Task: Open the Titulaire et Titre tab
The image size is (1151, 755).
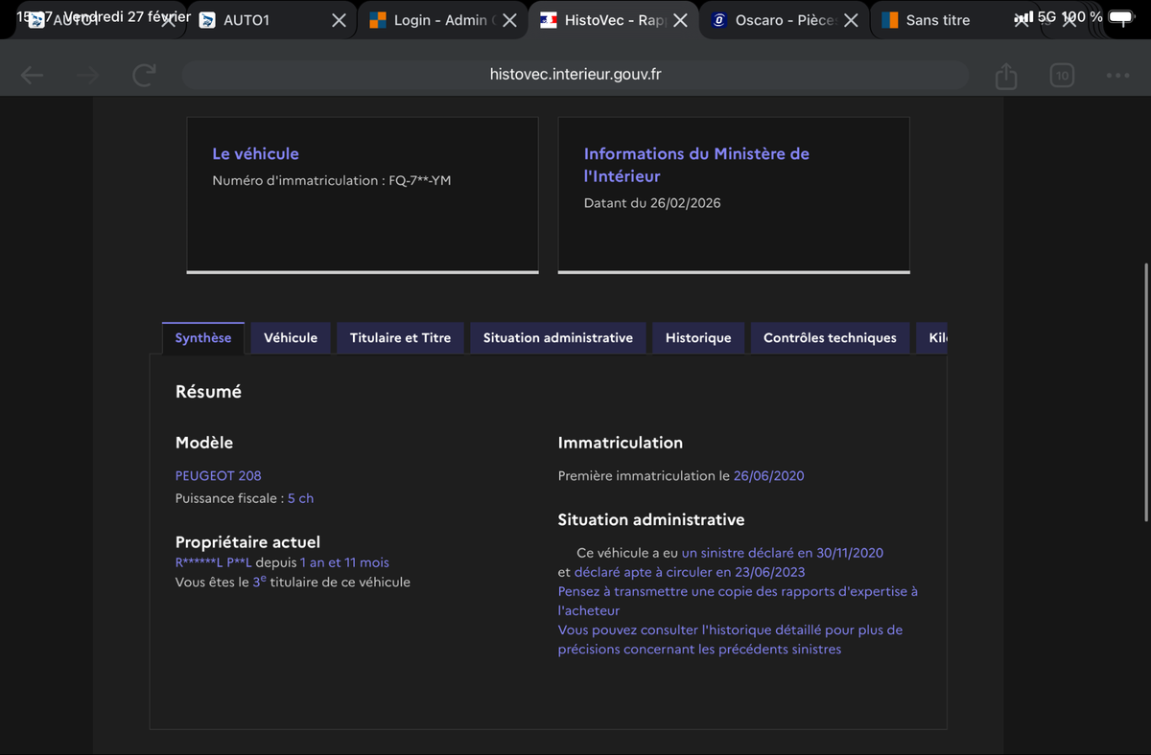Action: coord(400,338)
